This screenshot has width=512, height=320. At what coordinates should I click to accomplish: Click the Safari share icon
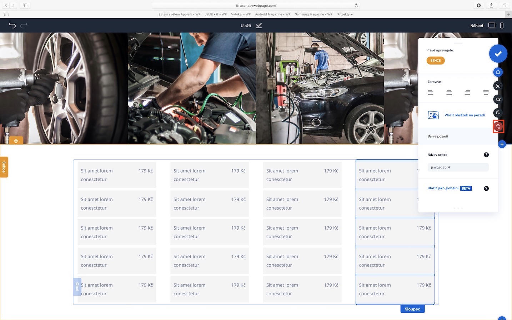point(492,5)
